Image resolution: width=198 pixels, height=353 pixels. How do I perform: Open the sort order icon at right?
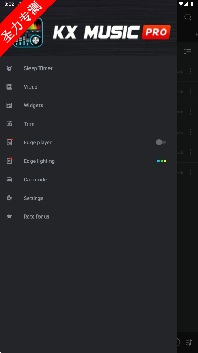coord(187,52)
